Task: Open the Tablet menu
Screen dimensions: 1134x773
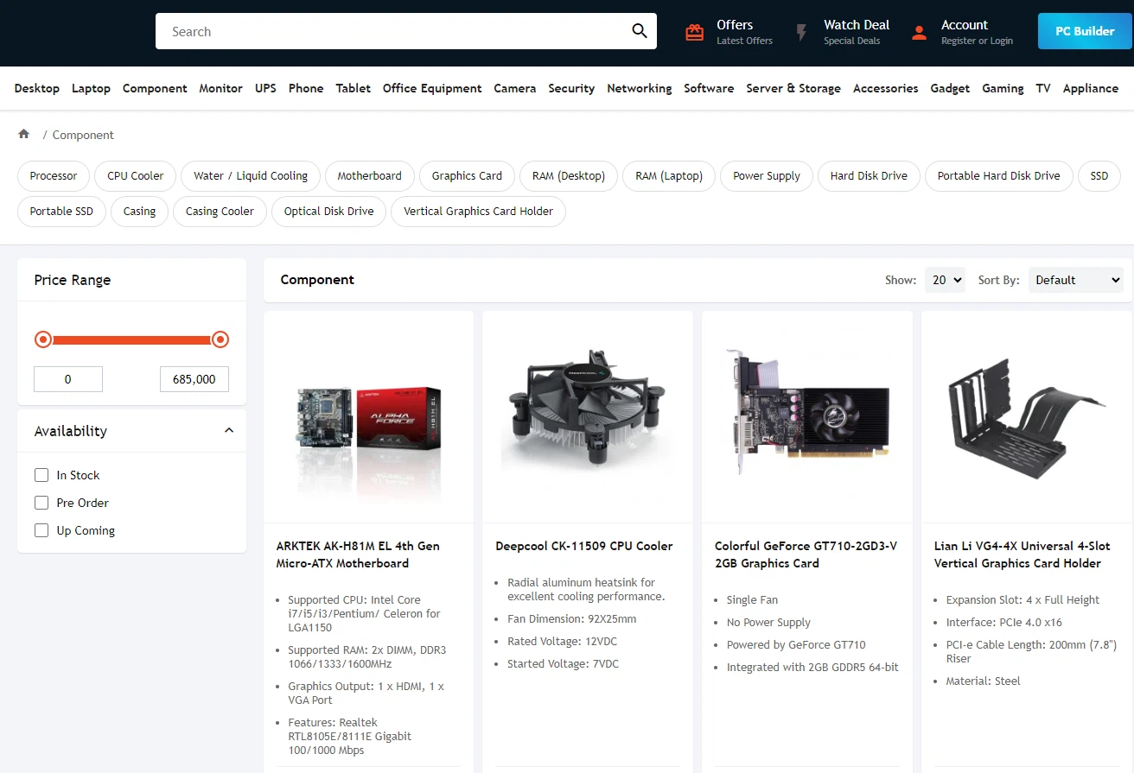Action: [x=354, y=88]
